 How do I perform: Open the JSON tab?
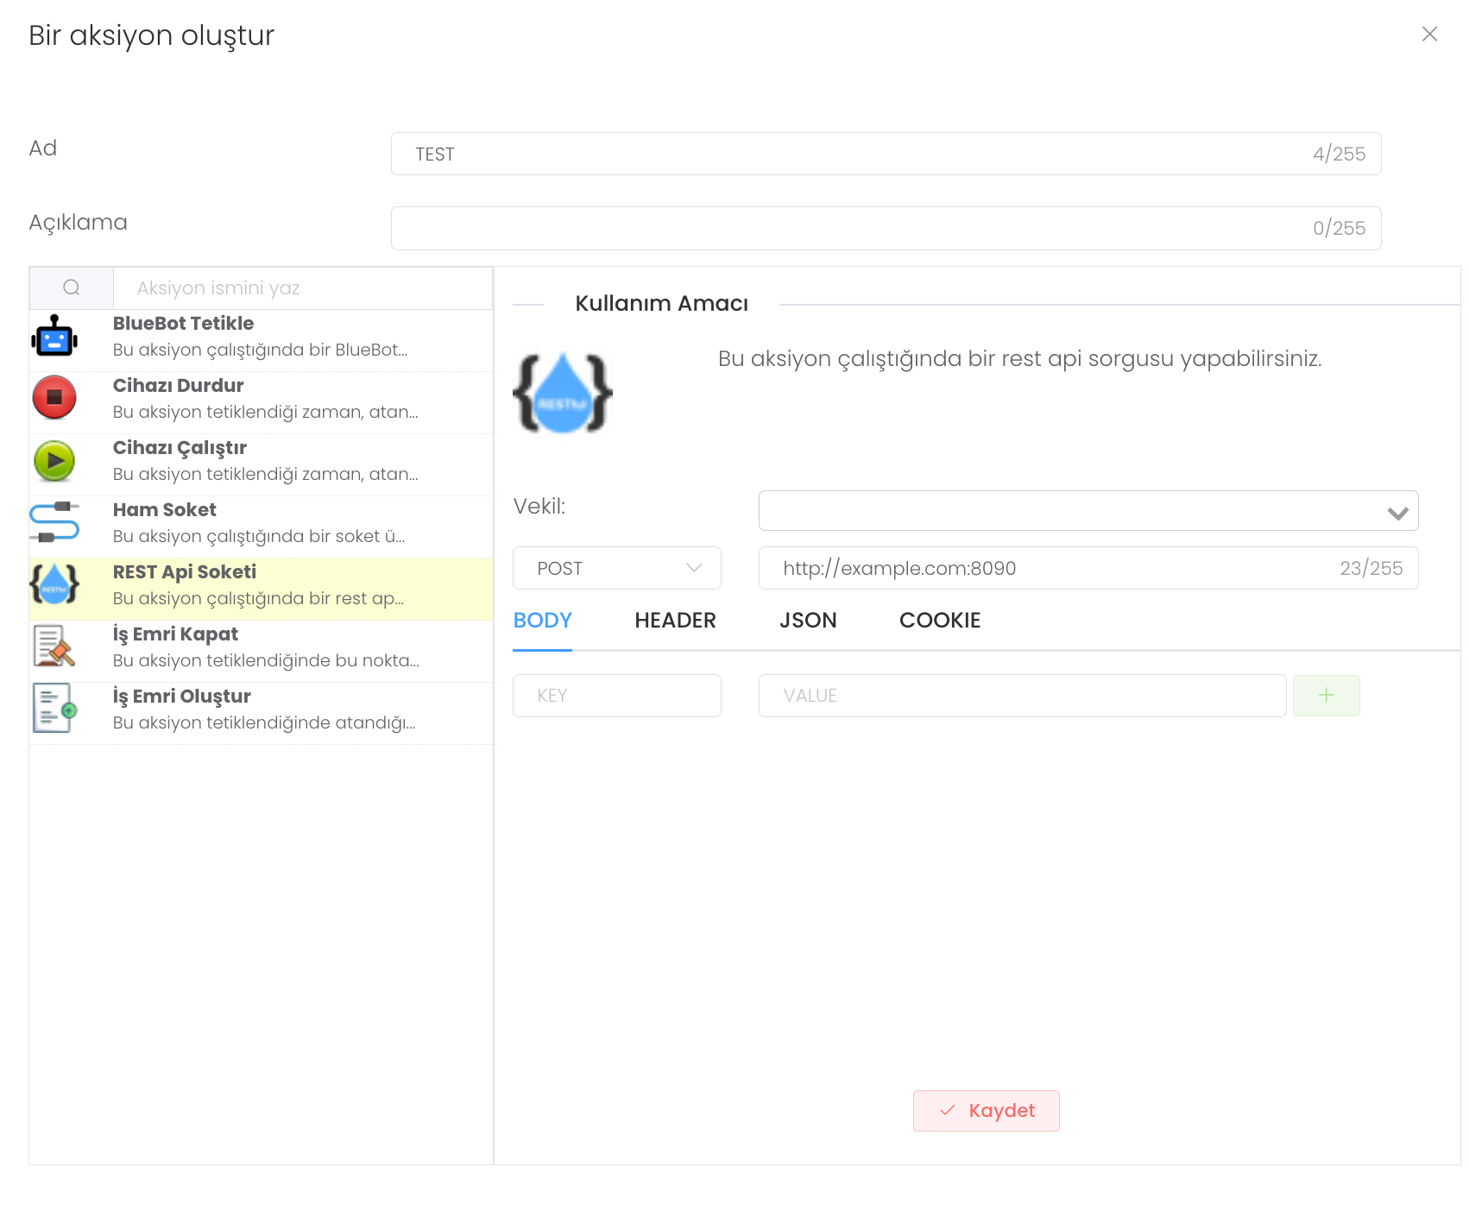pos(807,621)
